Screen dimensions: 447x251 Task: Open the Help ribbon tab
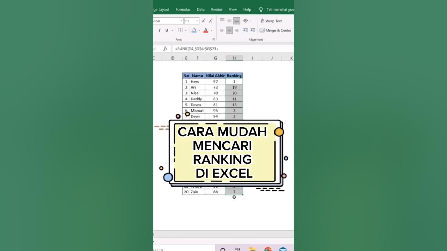[x=247, y=10]
